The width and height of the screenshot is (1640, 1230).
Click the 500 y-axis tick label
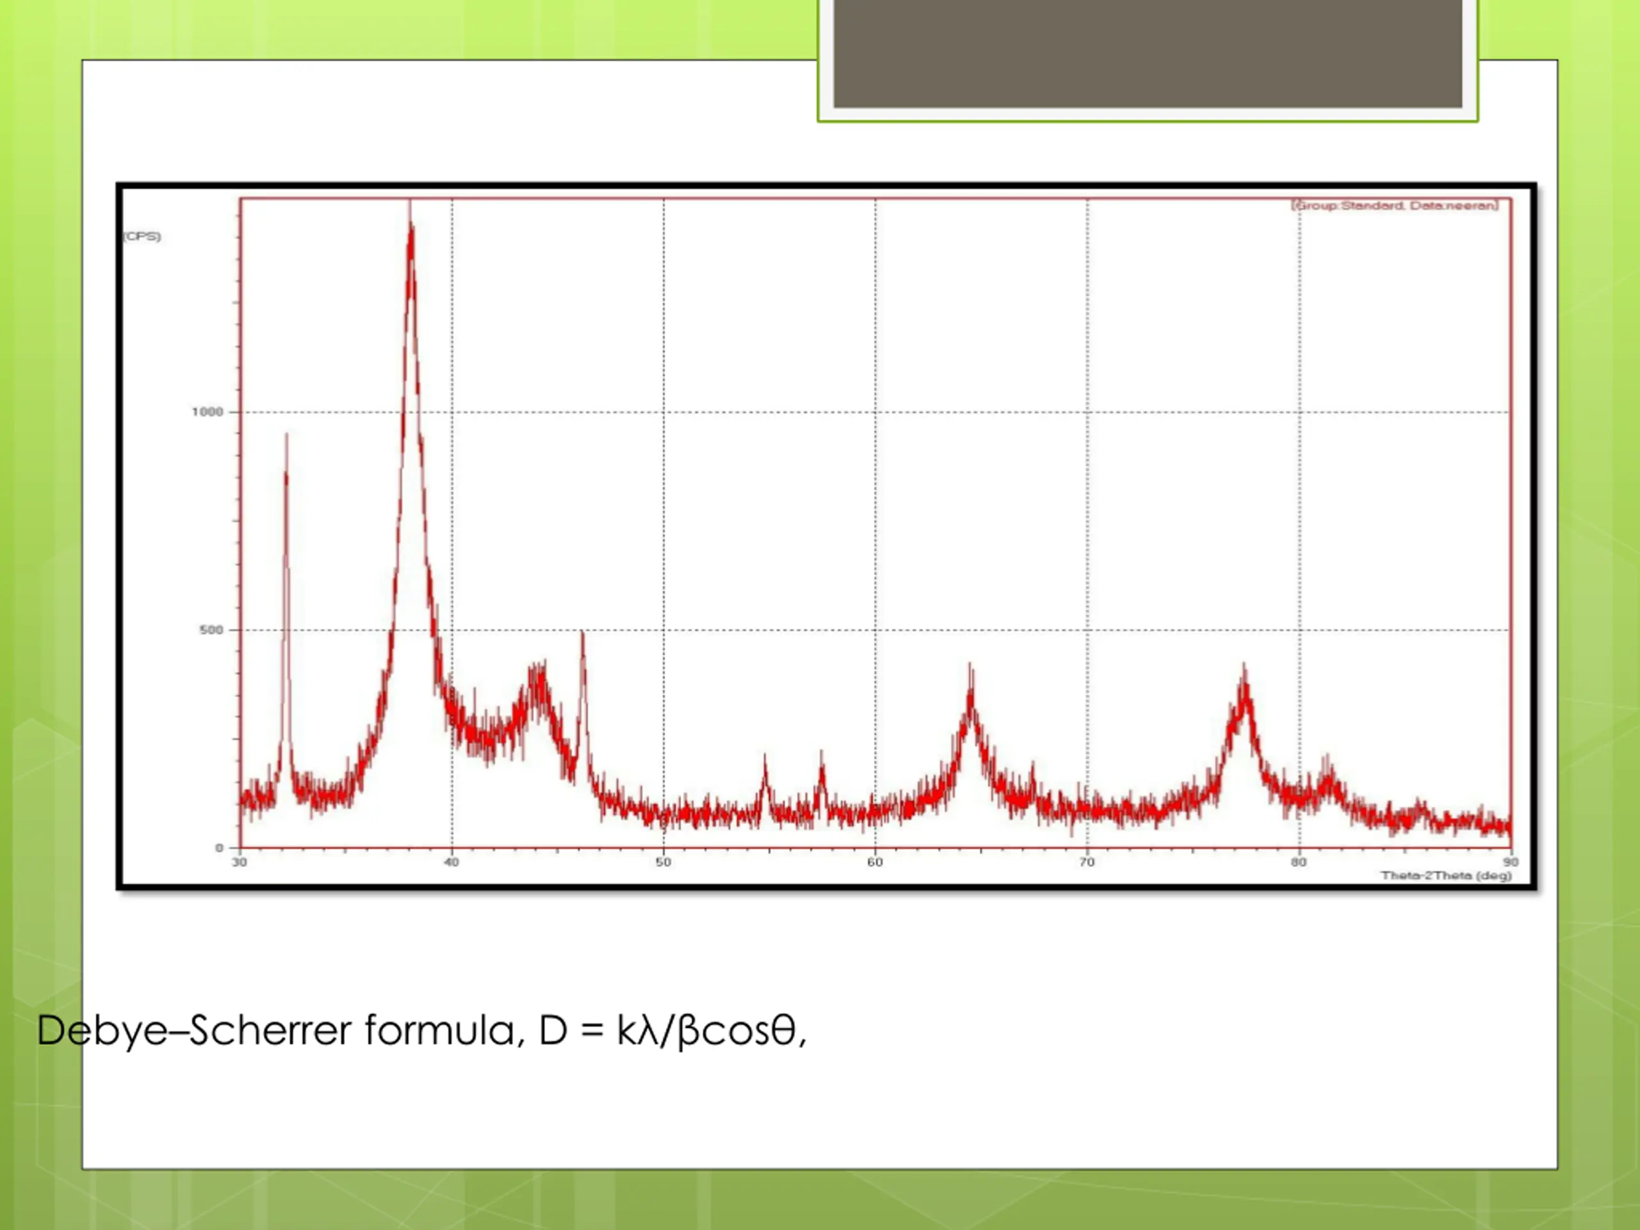point(211,630)
